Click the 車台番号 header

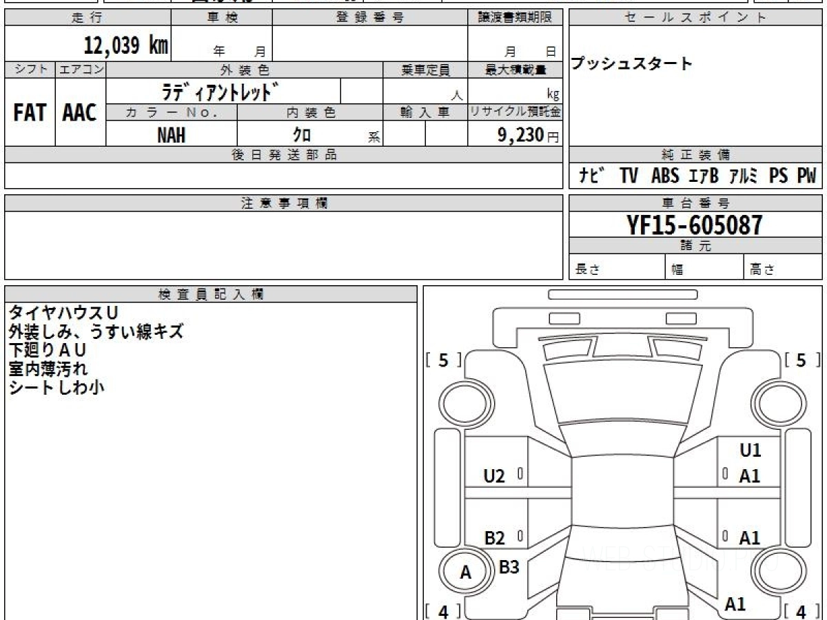695,203
